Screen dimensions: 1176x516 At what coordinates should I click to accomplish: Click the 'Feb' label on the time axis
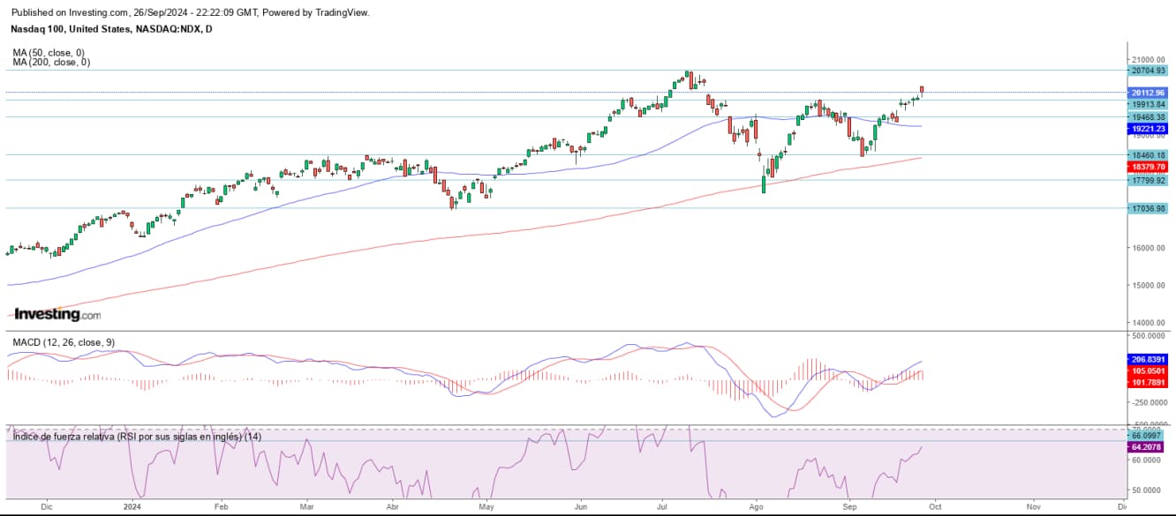click(x=222, y=507)
